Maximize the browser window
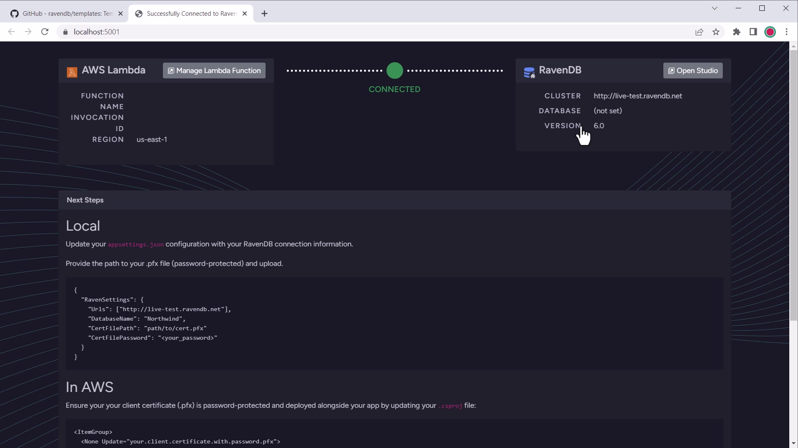The width and height of the screenshot is (798, 448). [x=762, y=8]
